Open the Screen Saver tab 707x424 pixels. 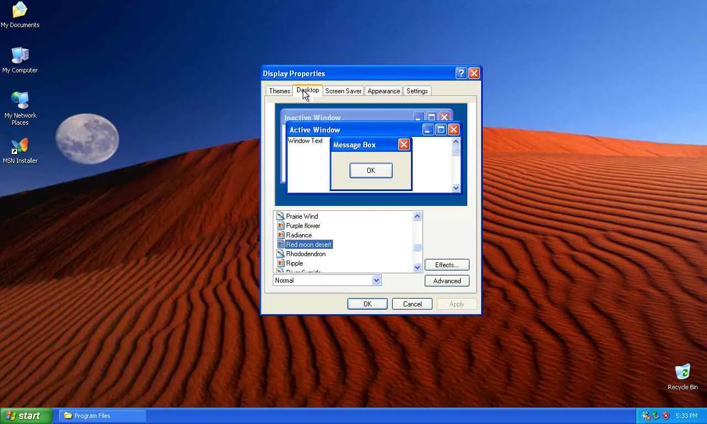tap(344, 91)
